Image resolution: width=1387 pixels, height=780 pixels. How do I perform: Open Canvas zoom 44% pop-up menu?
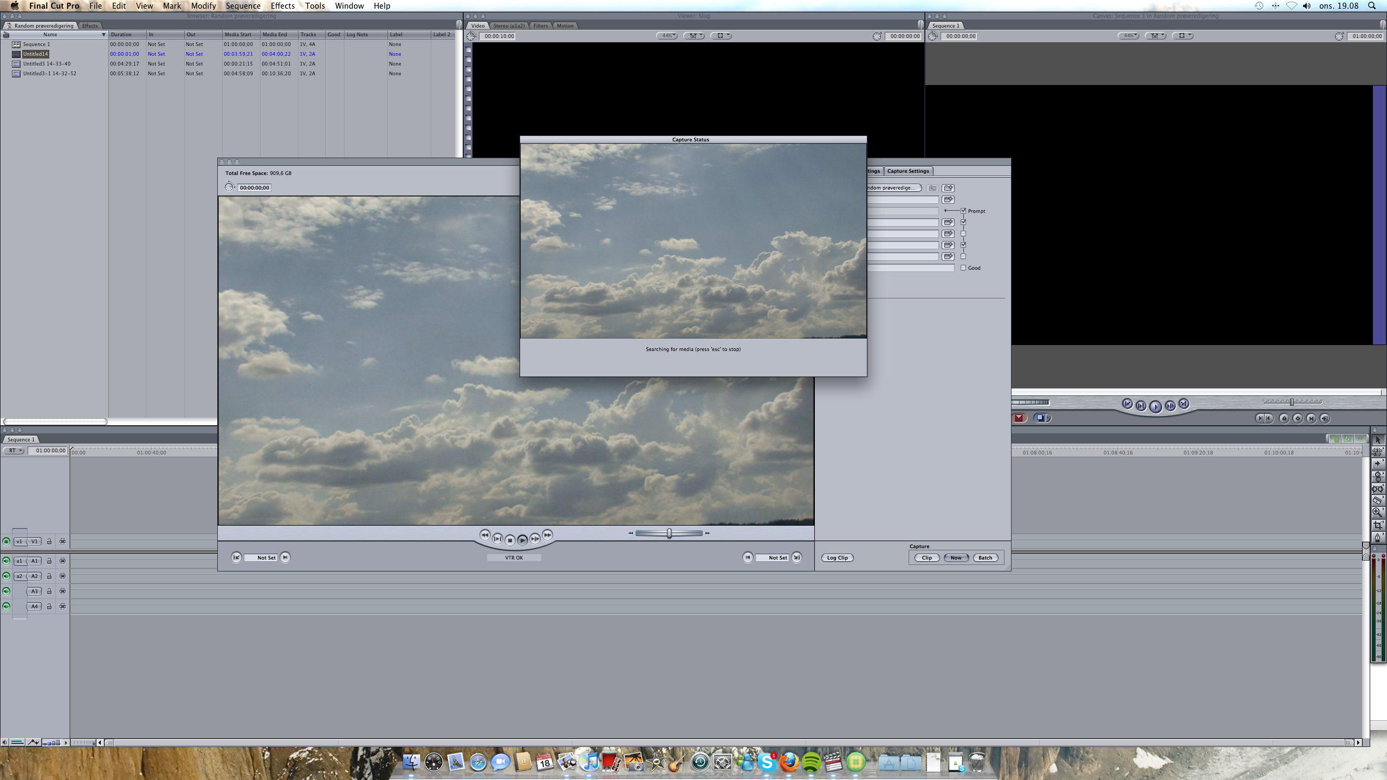(x=1129, y=36)
